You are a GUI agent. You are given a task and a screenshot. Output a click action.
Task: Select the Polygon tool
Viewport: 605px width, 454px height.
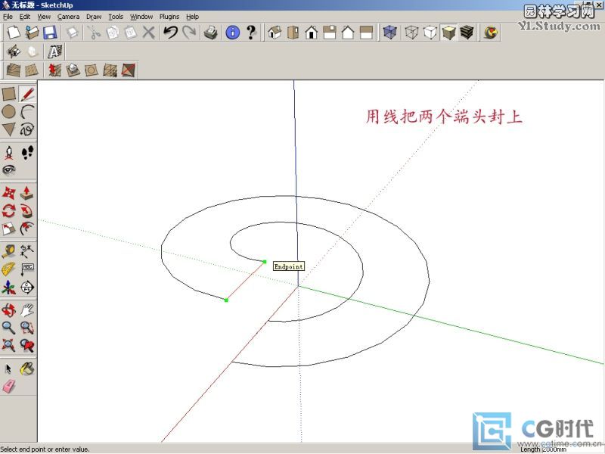(x=8, y=129)
